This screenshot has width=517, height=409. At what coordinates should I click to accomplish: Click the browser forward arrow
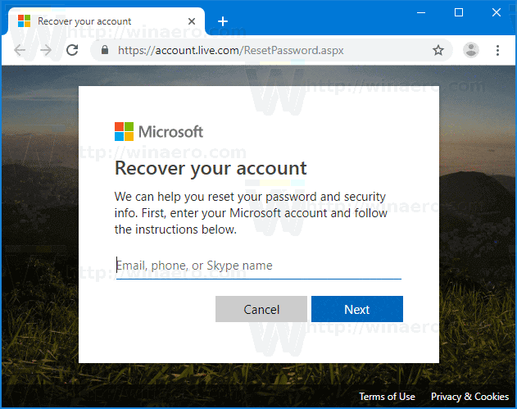point(46,51)
